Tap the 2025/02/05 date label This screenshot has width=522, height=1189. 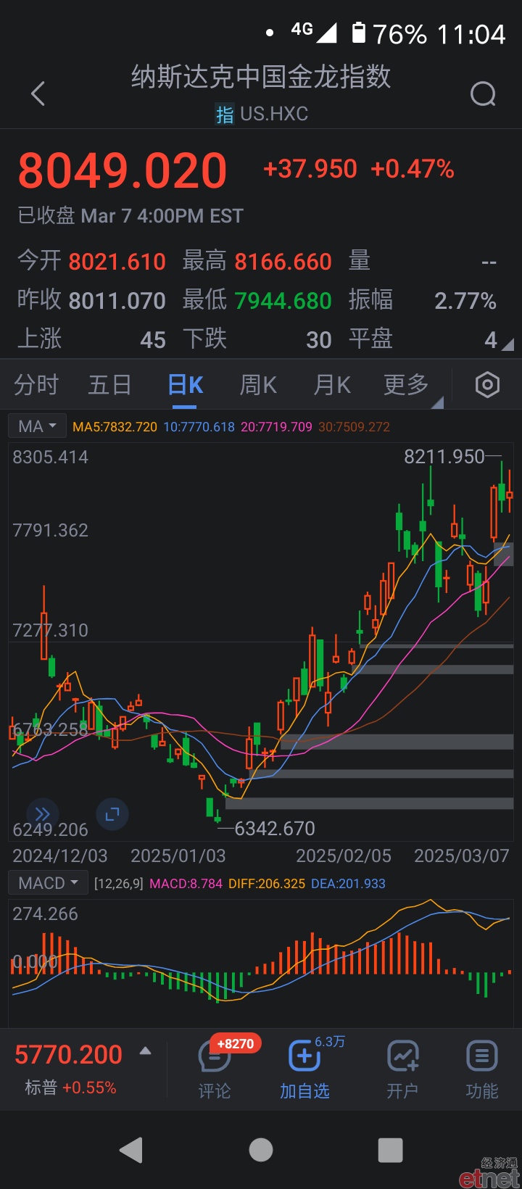click(x=344, y=855)
